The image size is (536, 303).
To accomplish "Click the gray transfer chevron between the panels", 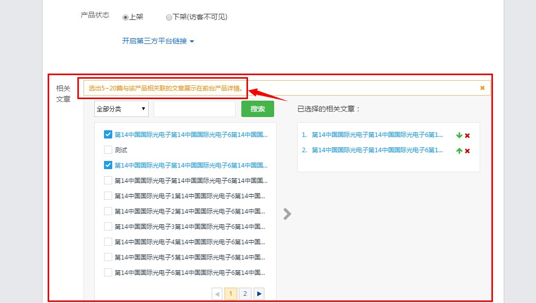I will tap(286, 214).
